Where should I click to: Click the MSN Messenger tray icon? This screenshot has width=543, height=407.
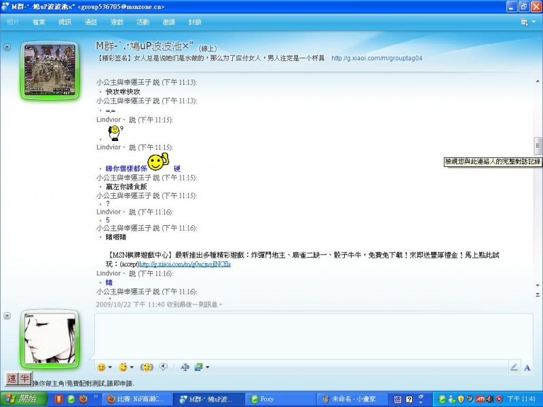tap(451, 399)
